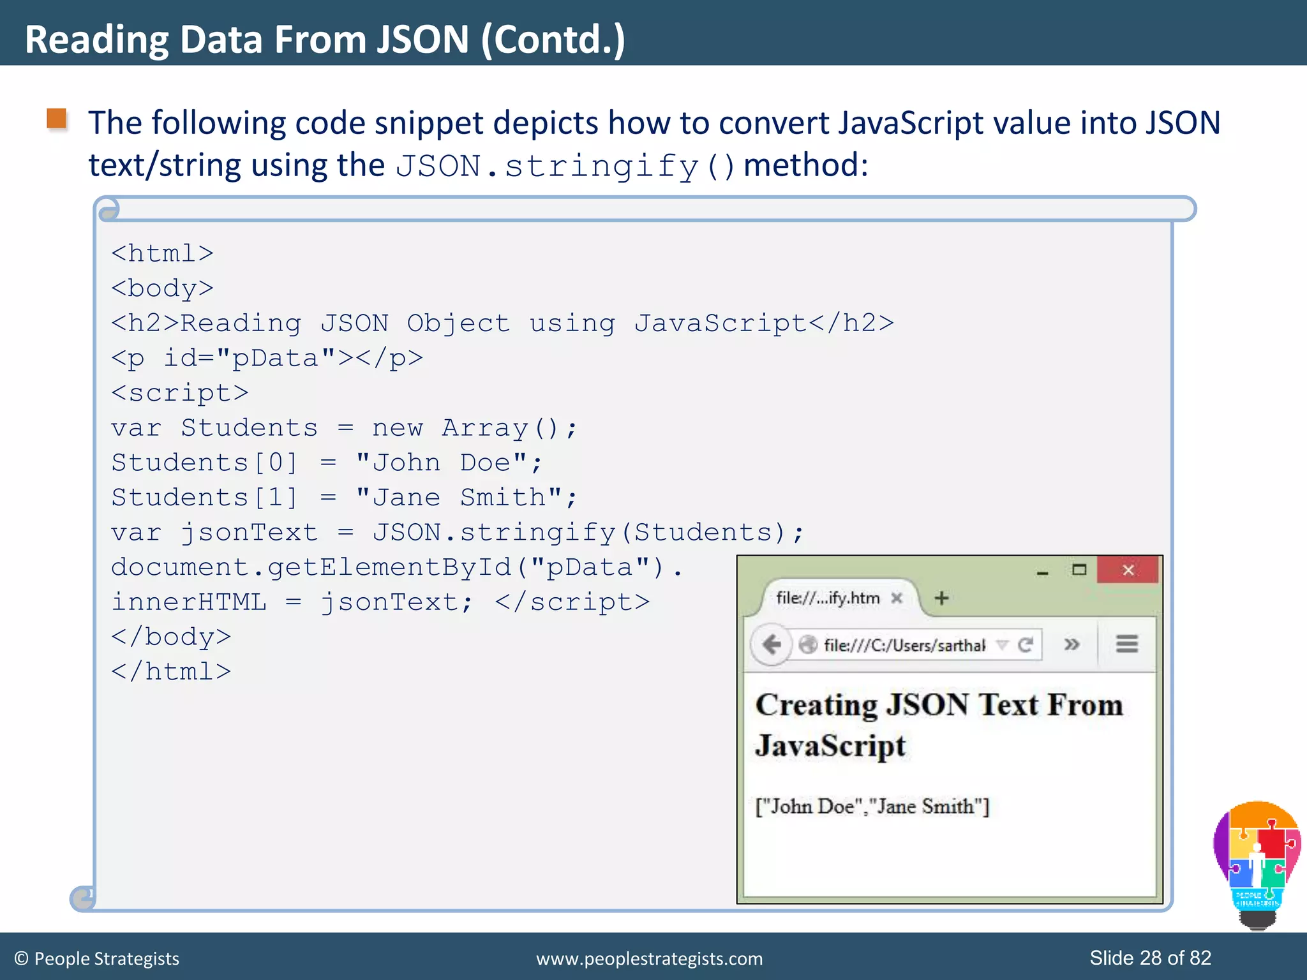The height and width of the screenshot is (980, 1307).
Task: Close the file://...ify.htm tab
Action: click(897, 598)
